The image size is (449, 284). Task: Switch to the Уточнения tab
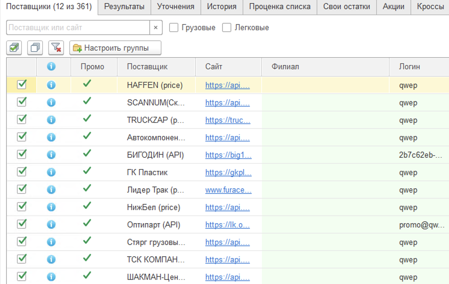pos(176,7)
